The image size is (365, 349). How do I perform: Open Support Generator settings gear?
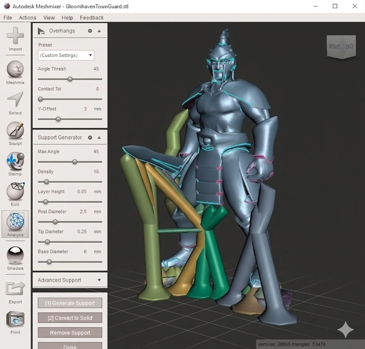(x=90, y=137)
